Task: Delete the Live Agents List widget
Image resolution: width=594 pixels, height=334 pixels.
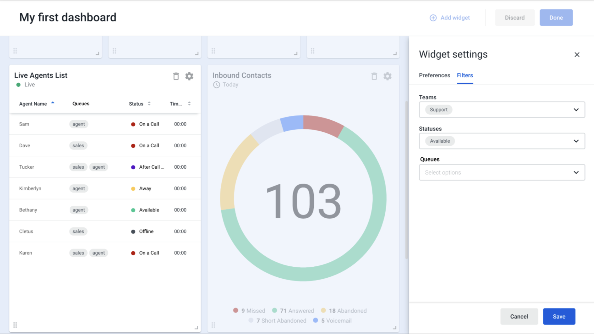Action: (176, 76)
